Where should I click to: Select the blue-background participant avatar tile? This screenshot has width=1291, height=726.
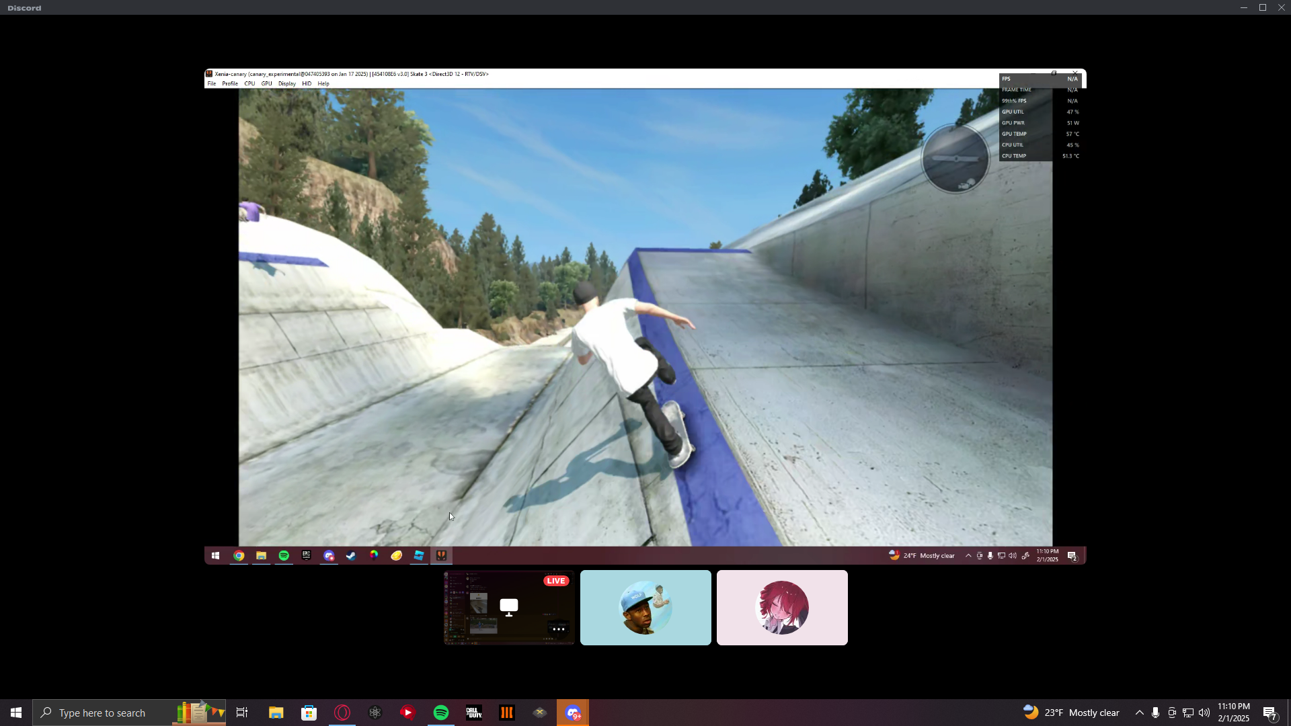[645, 608]
